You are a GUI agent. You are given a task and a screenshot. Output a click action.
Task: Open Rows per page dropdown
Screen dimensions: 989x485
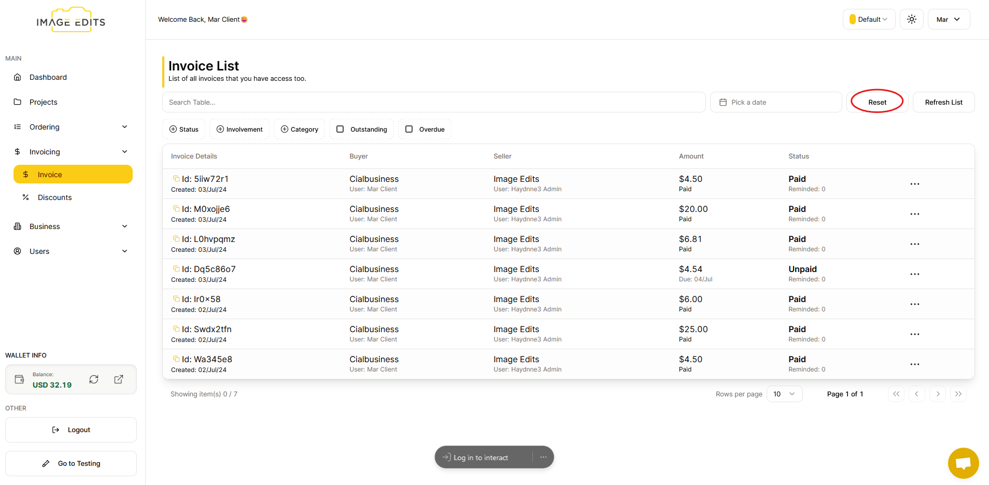pyautogui.click(x=784, y=394)
